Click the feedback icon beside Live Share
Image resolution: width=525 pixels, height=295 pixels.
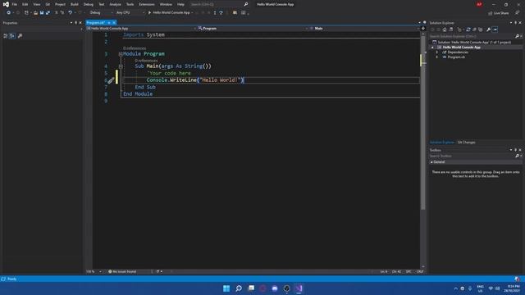coord(518,13)
